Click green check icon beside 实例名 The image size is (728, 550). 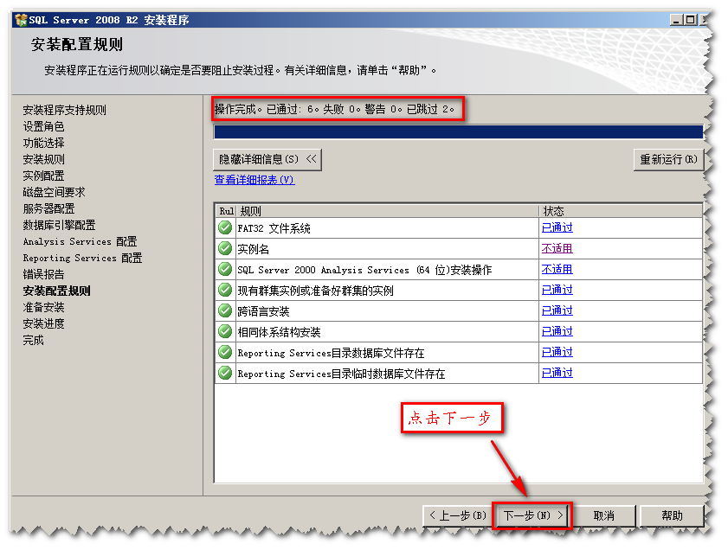coord(225,248)
